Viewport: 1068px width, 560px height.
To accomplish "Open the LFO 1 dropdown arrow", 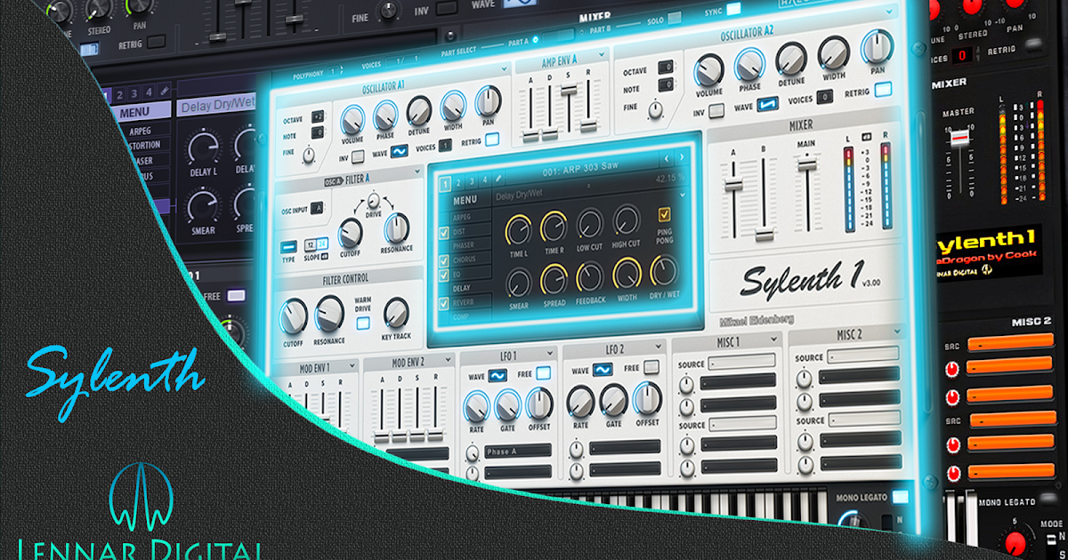I will pos(550,354).
